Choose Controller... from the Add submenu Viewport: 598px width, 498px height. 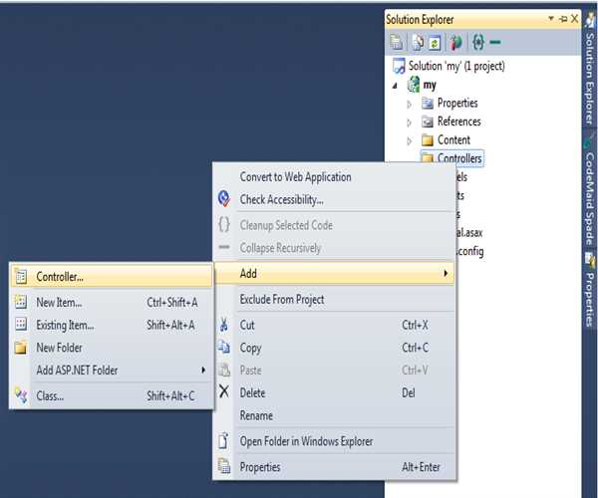click(x=60, y=276)
